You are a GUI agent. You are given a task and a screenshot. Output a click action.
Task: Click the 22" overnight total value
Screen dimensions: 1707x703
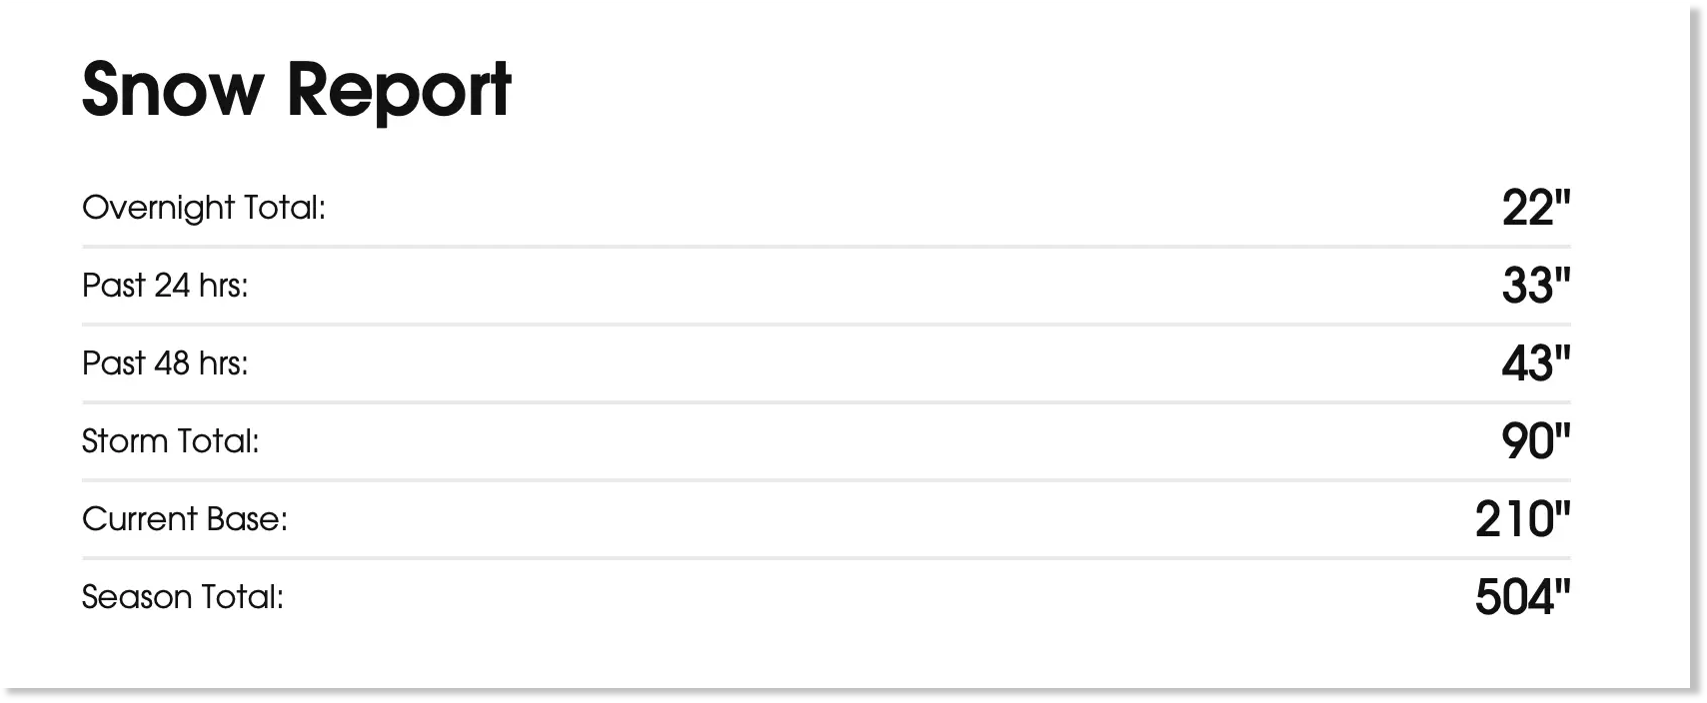pyautogui.click(x=1536, y=208)
